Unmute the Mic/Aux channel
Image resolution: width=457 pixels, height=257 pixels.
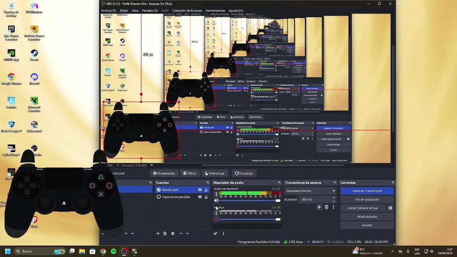(216, 219)
